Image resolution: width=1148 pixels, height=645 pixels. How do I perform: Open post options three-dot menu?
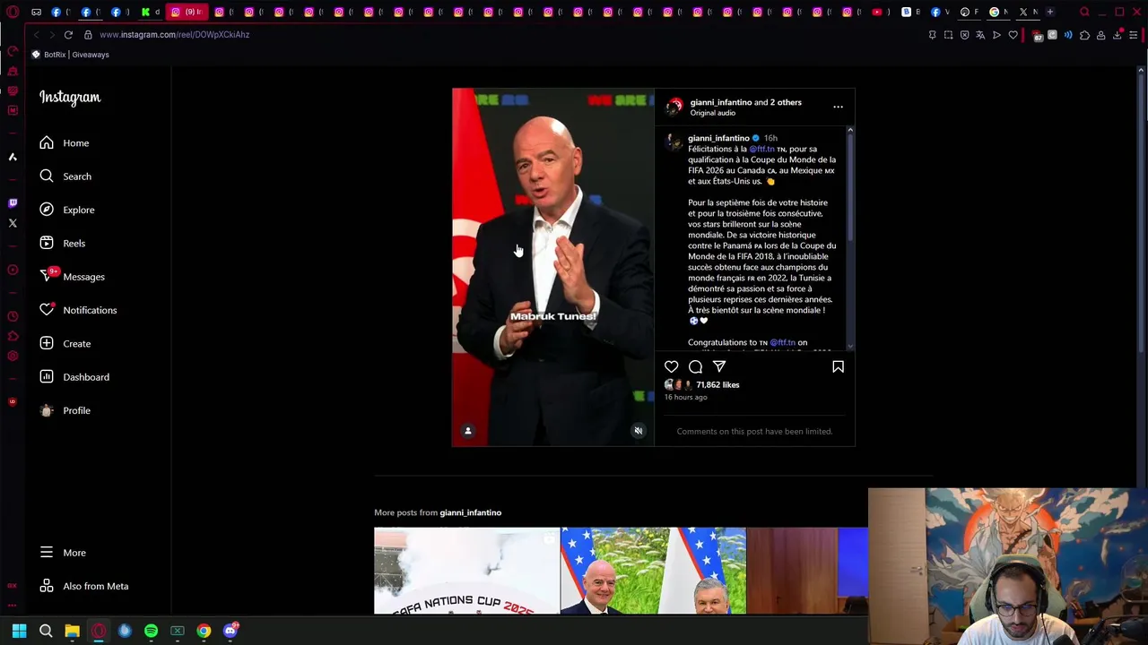(838, 107)
